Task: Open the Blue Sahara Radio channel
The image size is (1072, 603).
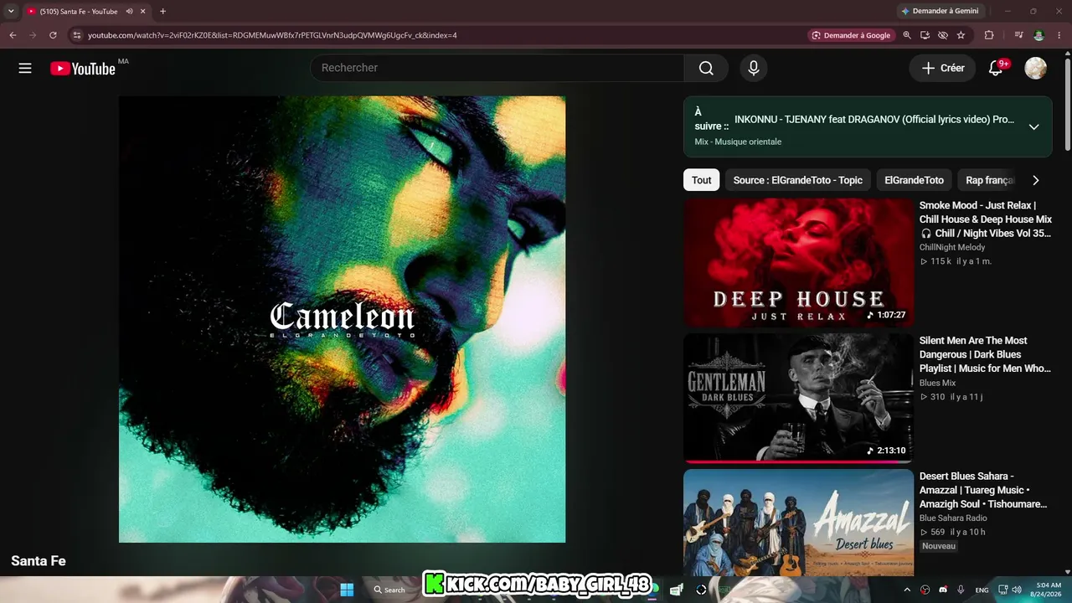Action: tap(953, 518)
